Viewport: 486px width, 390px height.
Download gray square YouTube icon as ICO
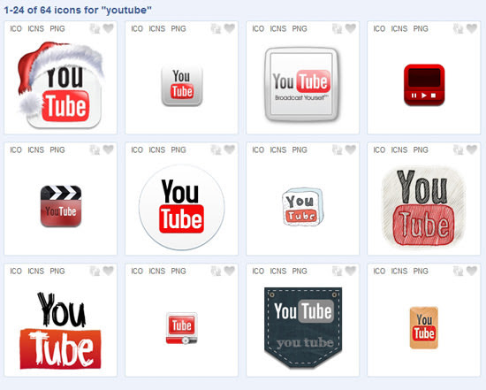click(137, 29)
